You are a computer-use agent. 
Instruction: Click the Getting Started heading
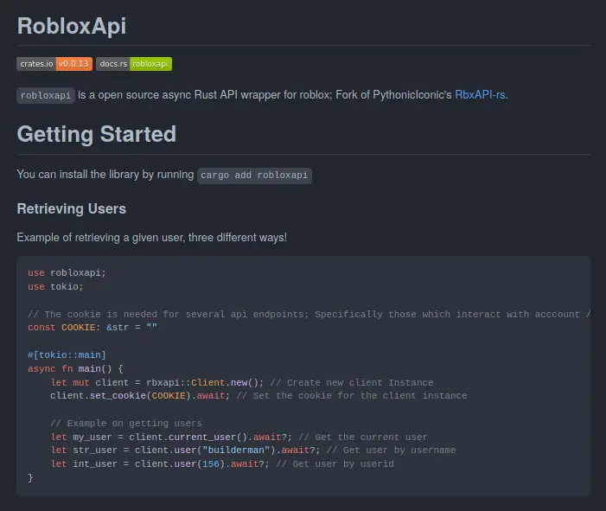(96, 134)
